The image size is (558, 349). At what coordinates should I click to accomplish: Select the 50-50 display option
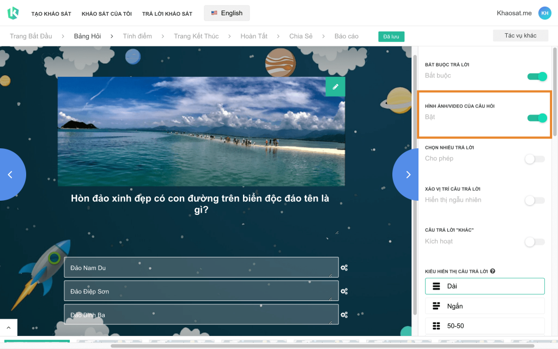point(484,326)
